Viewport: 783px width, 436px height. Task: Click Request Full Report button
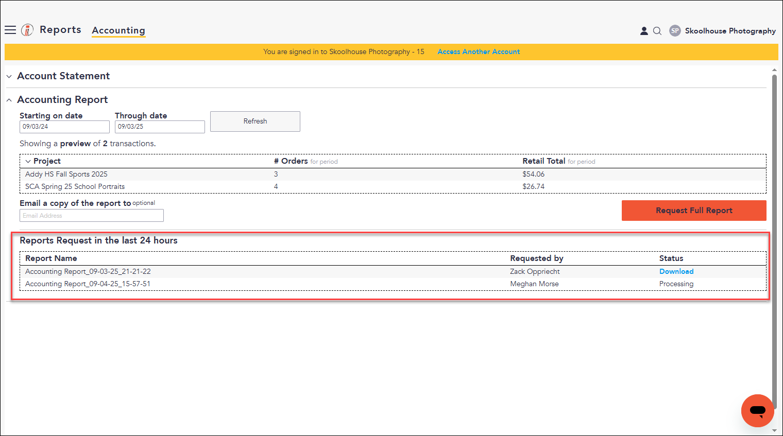click(694, 211)
